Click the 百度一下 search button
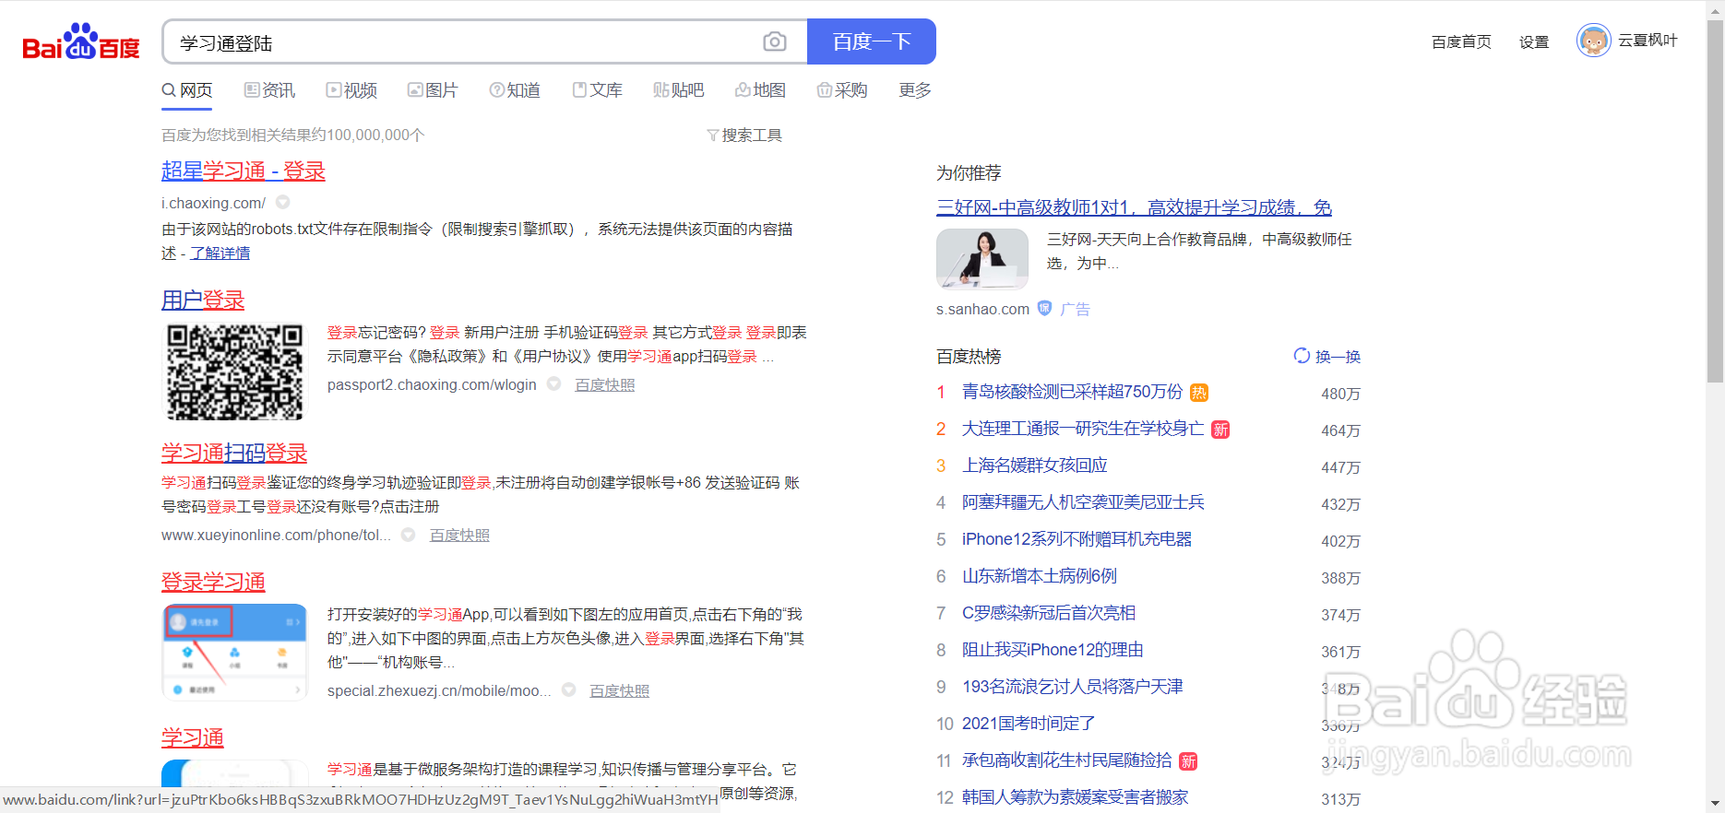1725x813 pixels. coord(872,41)
